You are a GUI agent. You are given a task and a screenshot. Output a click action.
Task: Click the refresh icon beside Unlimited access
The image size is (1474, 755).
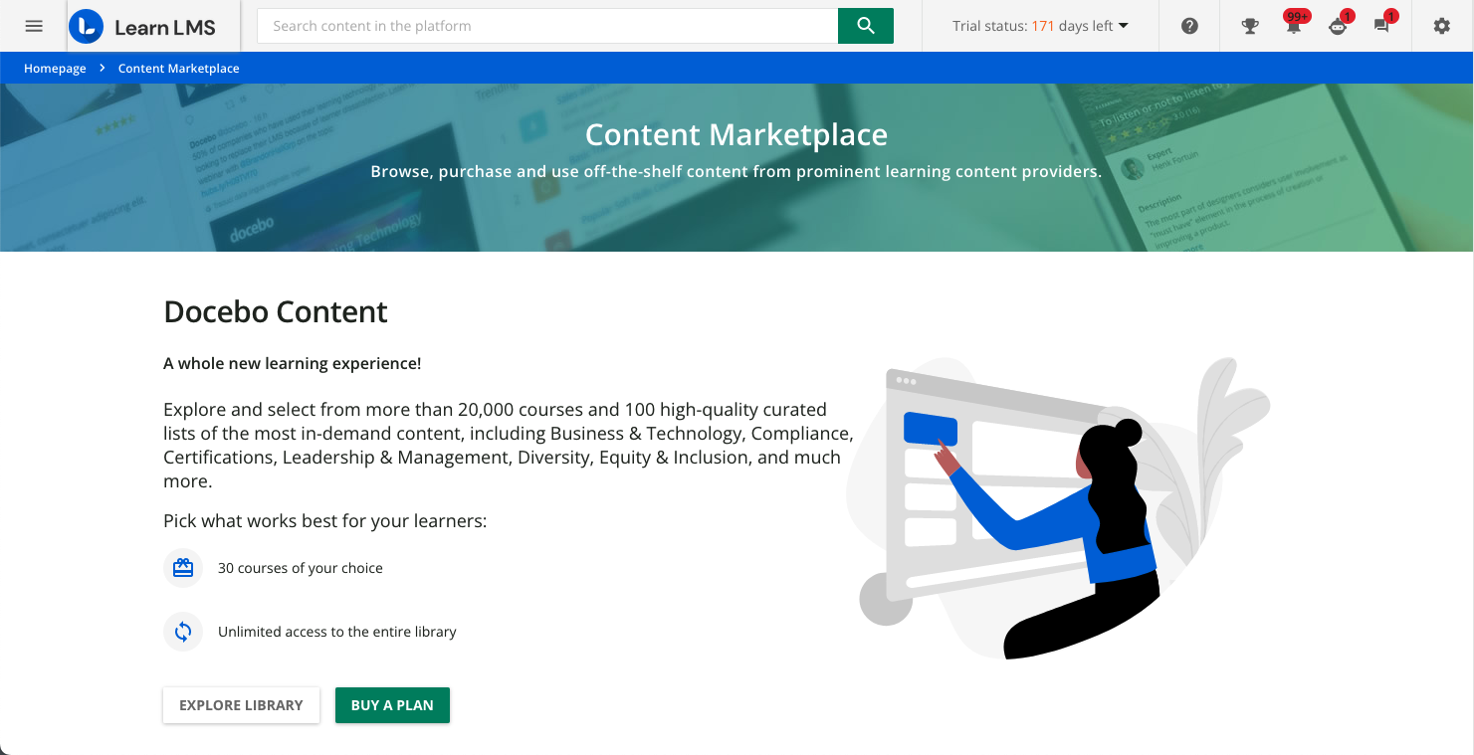[x=183, y=632]
